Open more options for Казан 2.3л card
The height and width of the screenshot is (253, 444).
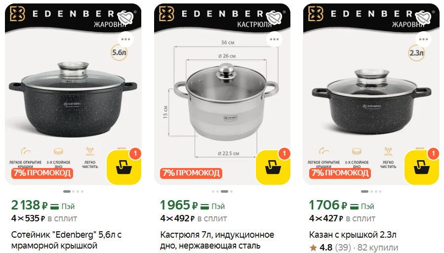423,40
